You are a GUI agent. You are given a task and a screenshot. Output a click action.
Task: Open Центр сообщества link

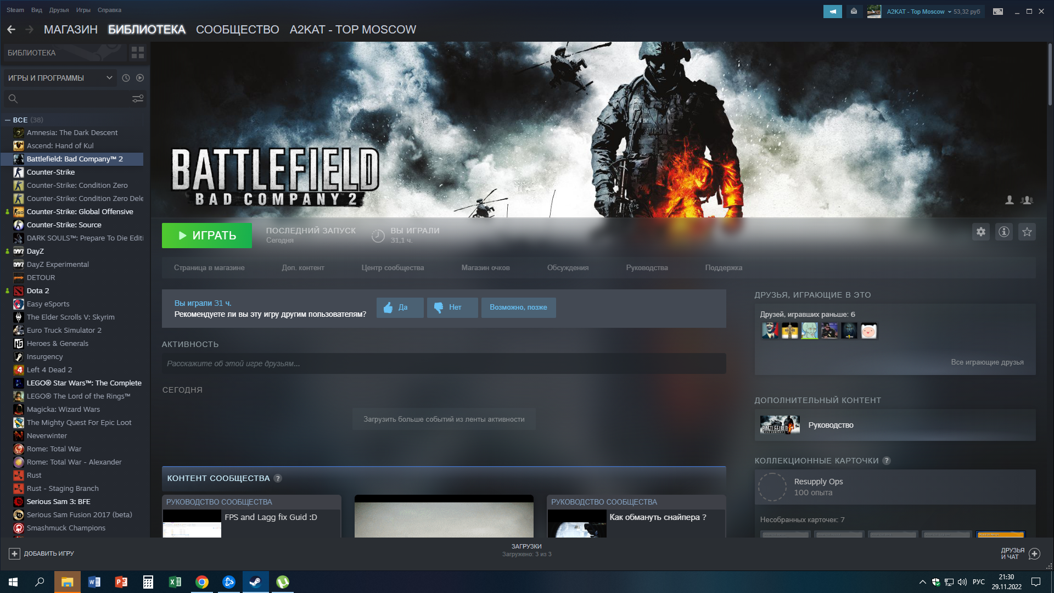pyautogui.click(x=393, y=268)
